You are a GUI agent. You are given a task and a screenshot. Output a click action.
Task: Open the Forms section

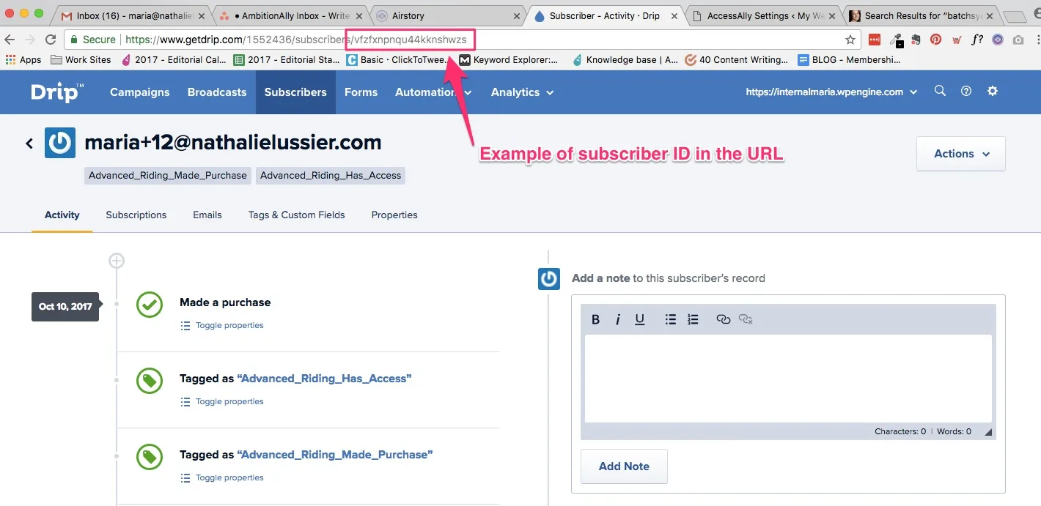coord(361,92)
